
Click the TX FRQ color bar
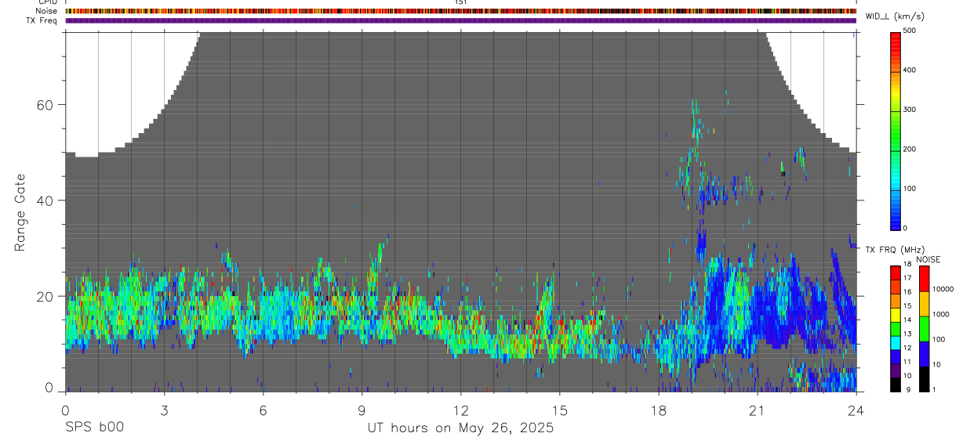point(896,328)
